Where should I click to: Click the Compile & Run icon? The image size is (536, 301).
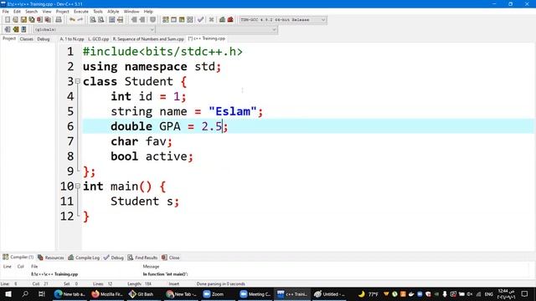182,20
